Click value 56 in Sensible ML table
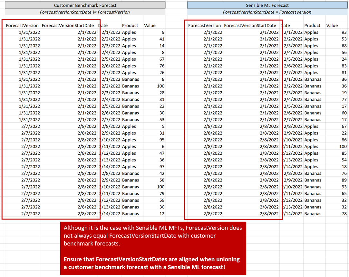 click(x=344, y=52)
